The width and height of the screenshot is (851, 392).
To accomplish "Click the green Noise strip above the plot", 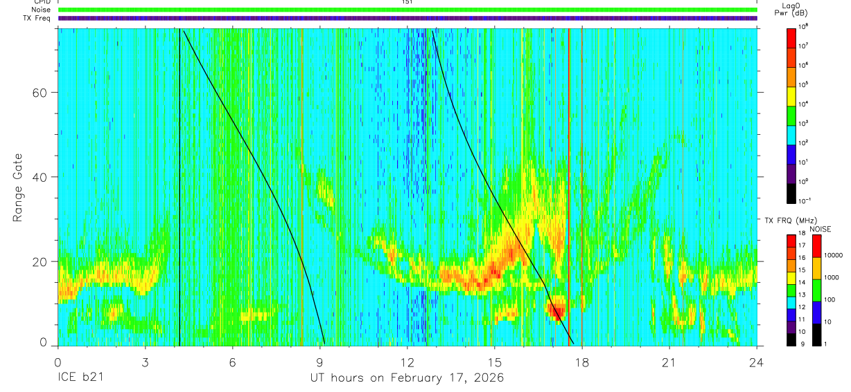I will 407,10.
